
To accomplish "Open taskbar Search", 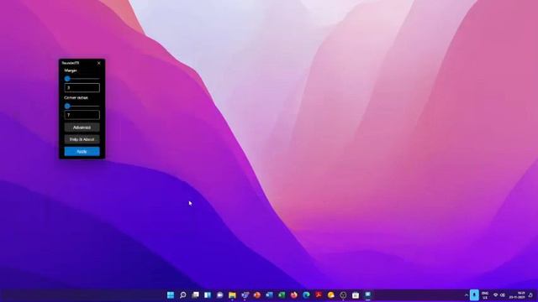I will (183, 294).
